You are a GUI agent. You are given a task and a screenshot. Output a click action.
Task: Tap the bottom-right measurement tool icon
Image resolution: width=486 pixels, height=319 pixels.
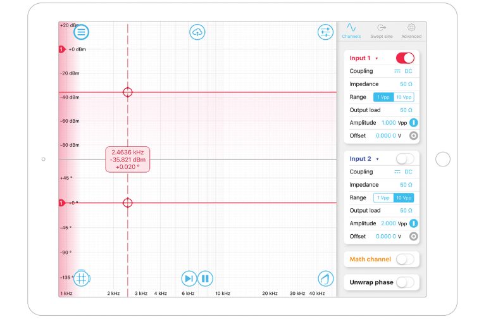pyautogui.click(x=325, y=278)
